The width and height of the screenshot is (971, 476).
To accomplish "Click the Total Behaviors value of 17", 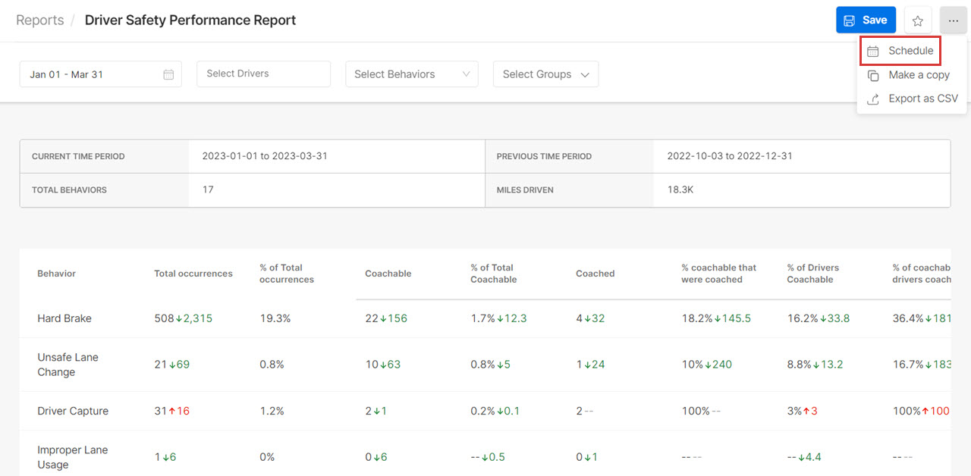I will point(208,189).
